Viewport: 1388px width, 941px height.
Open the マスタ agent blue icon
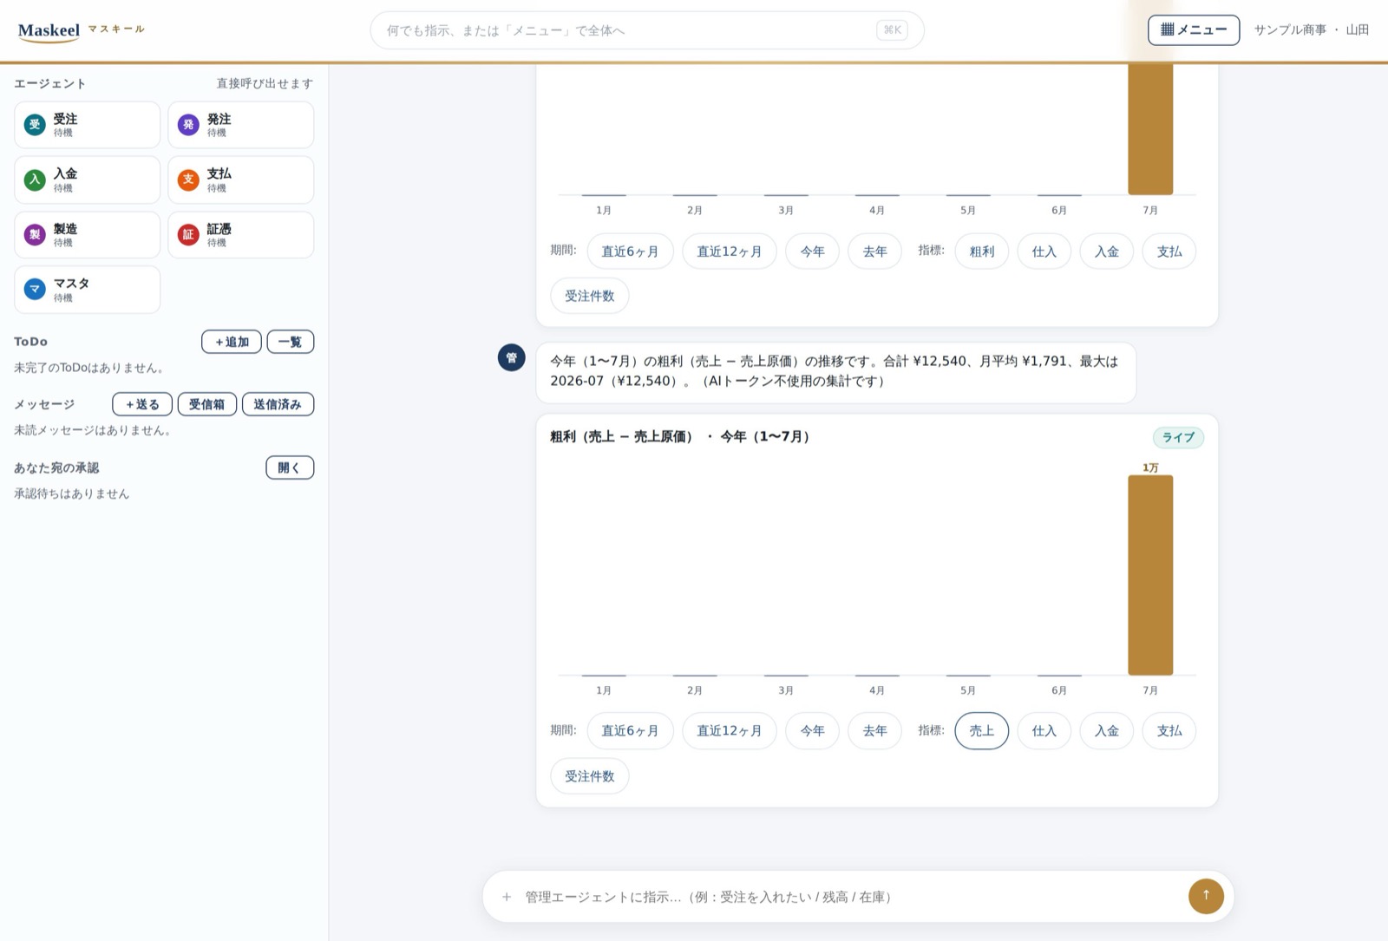point(35,289)
